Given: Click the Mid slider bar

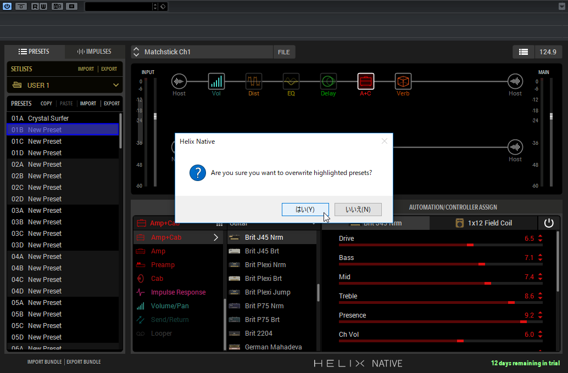Looking at the screenshot, I should pyautogui.click(x=441, y=284).
